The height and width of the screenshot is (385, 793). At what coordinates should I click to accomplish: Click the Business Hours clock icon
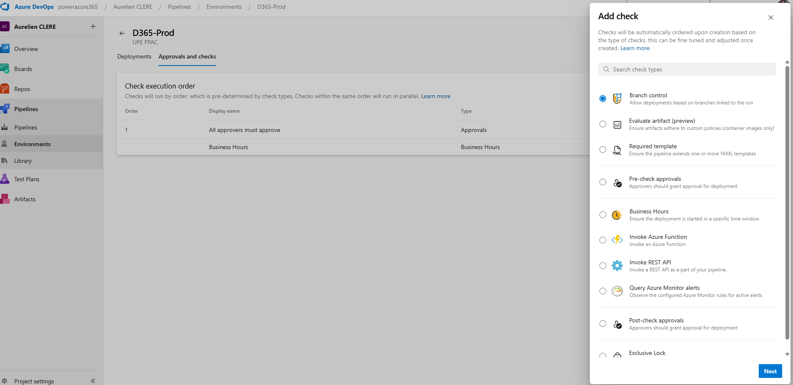point(617,215)
